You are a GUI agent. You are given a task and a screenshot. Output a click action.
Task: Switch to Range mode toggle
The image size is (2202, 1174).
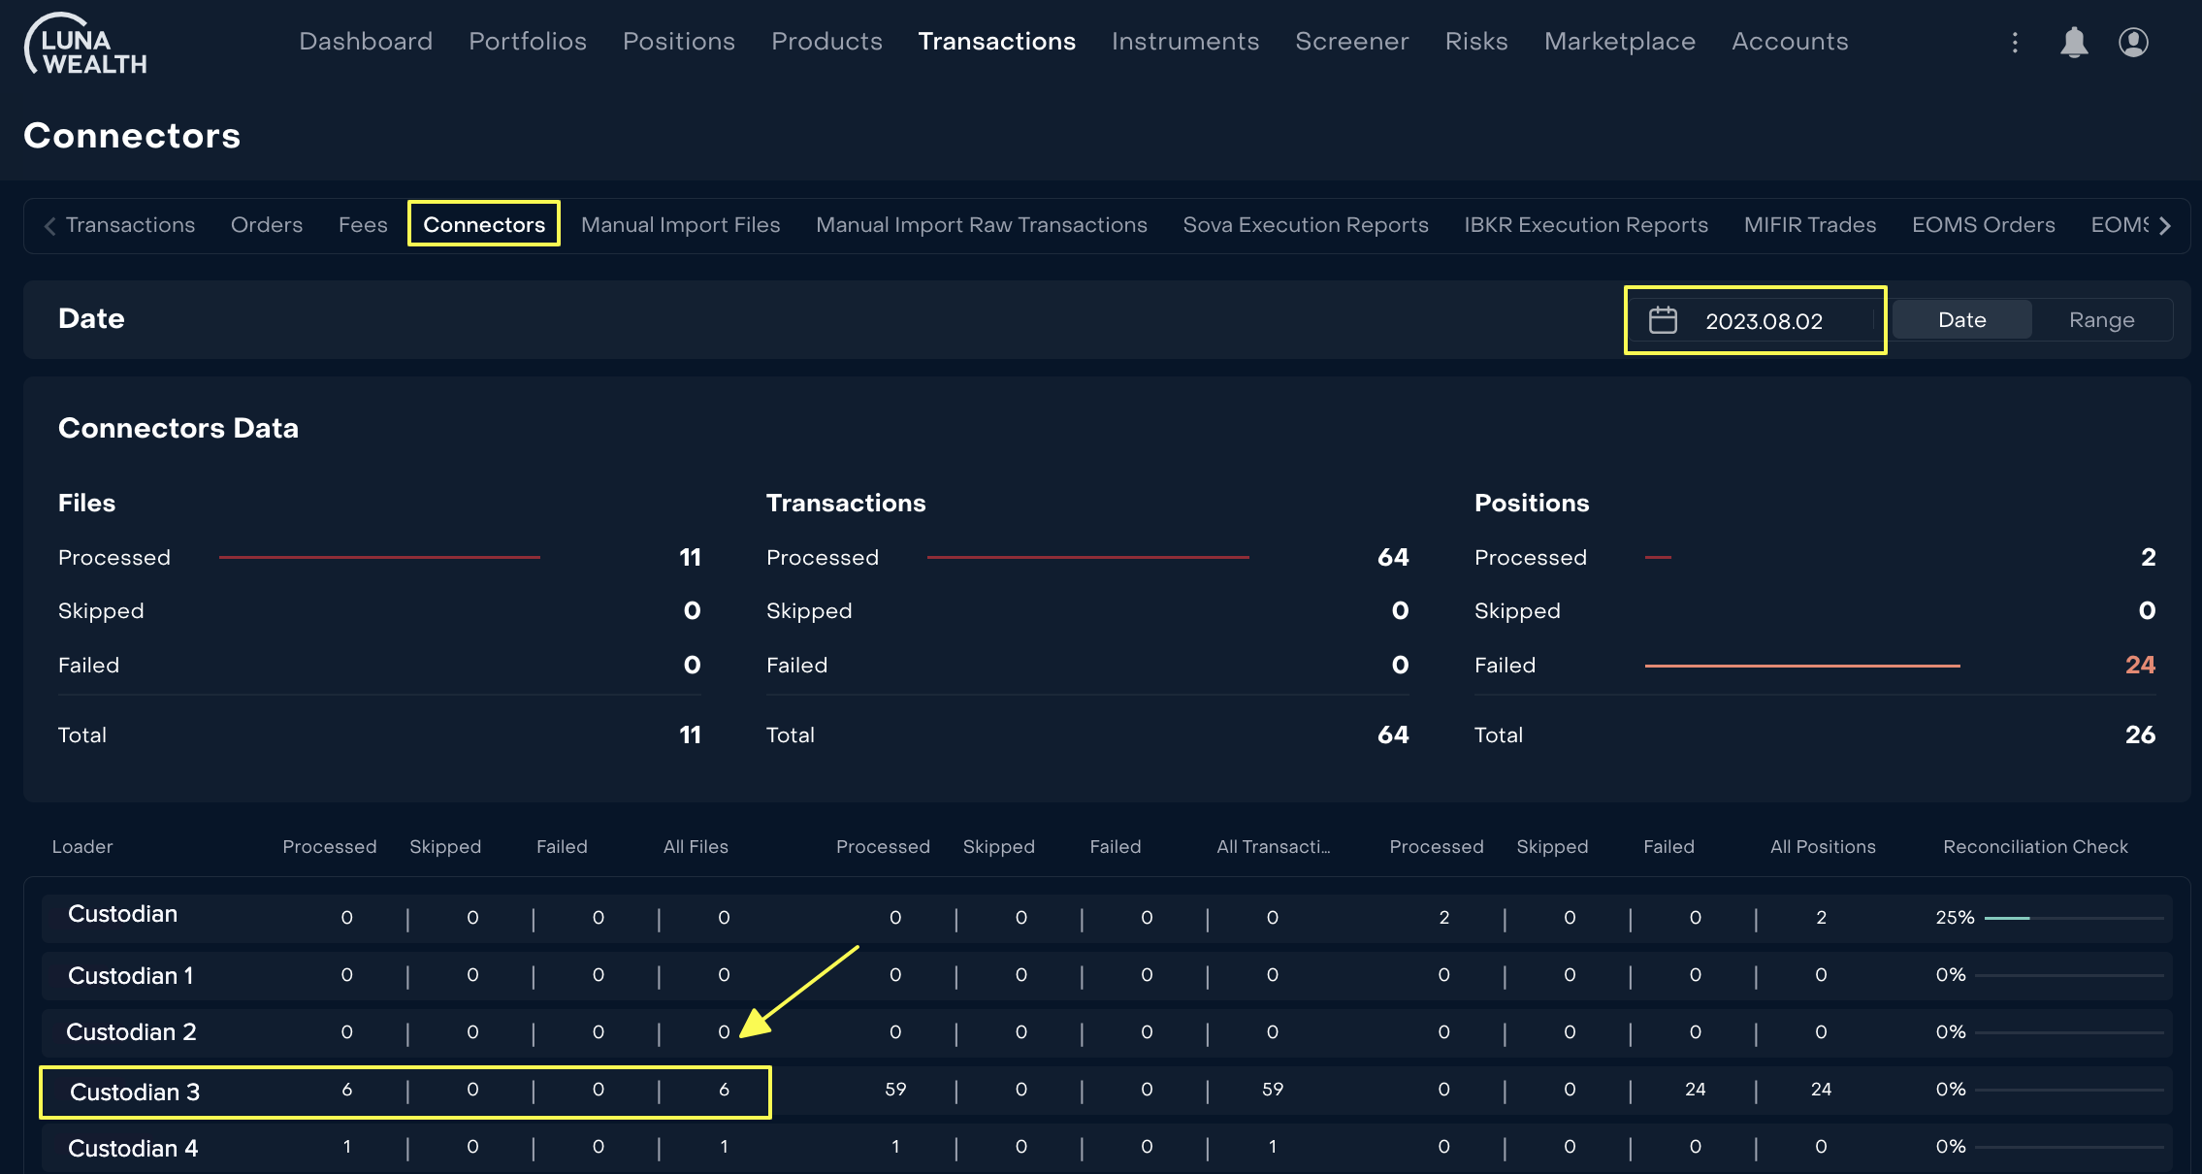(x=2101, y=320)
